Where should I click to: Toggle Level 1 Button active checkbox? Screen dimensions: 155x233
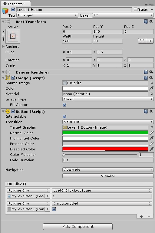pos(13,9)
